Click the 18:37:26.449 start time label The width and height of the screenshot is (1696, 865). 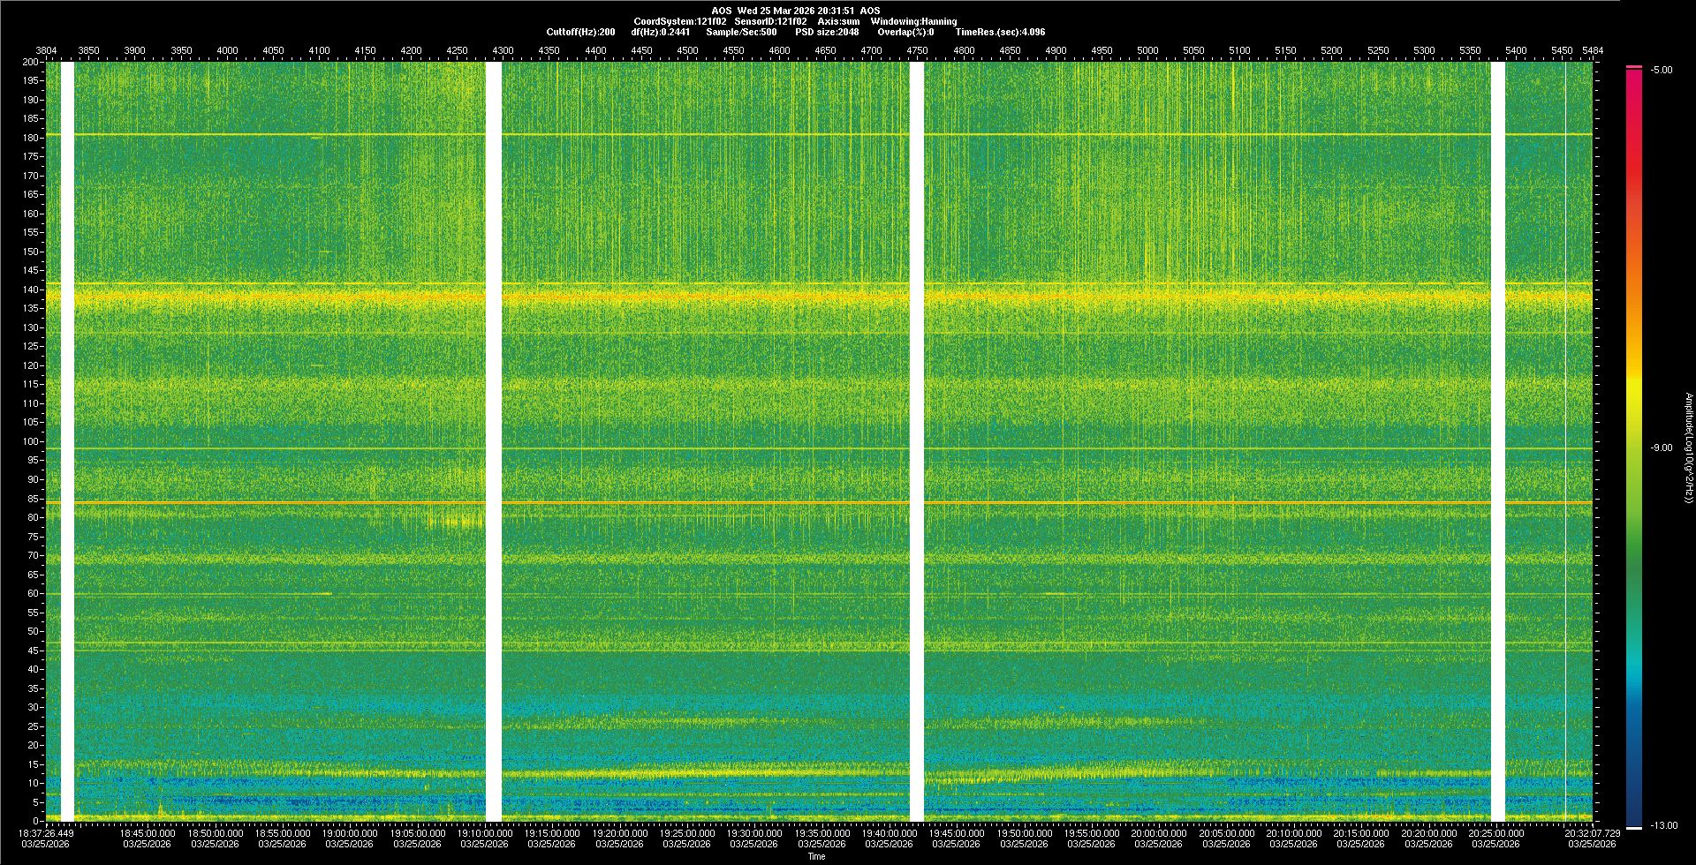46,832
